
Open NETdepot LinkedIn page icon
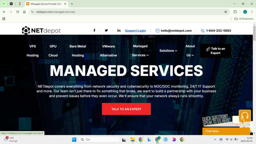coord(119,30)
